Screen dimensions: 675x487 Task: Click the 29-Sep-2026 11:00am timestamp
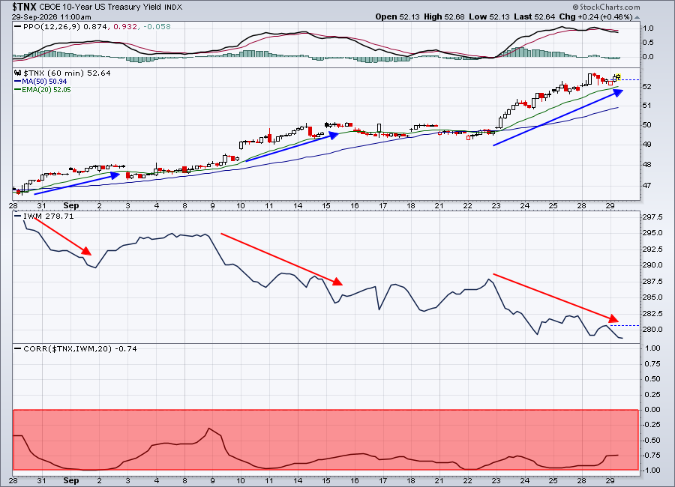[51, 17]
